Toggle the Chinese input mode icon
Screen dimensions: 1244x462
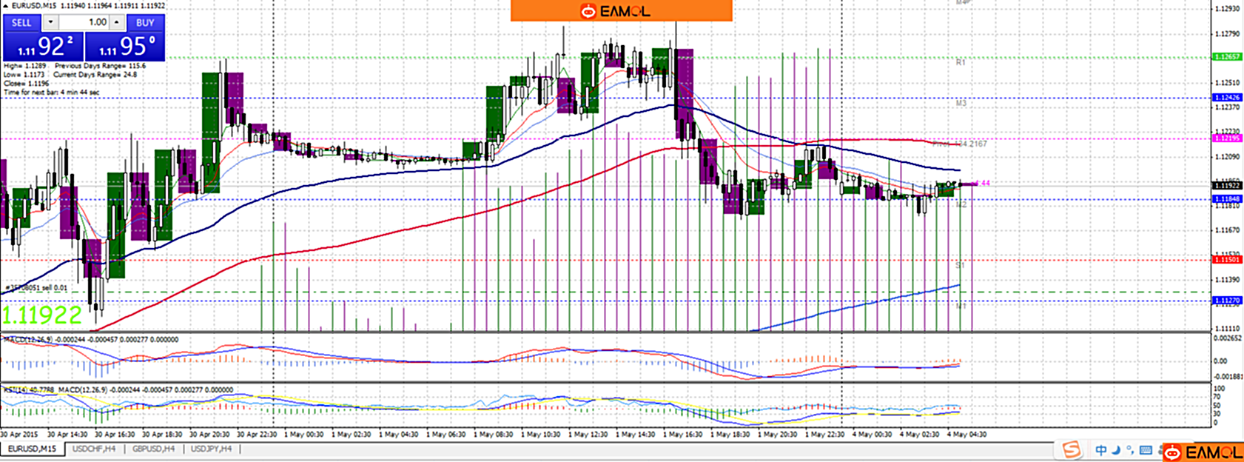(x=1100, y=450)
